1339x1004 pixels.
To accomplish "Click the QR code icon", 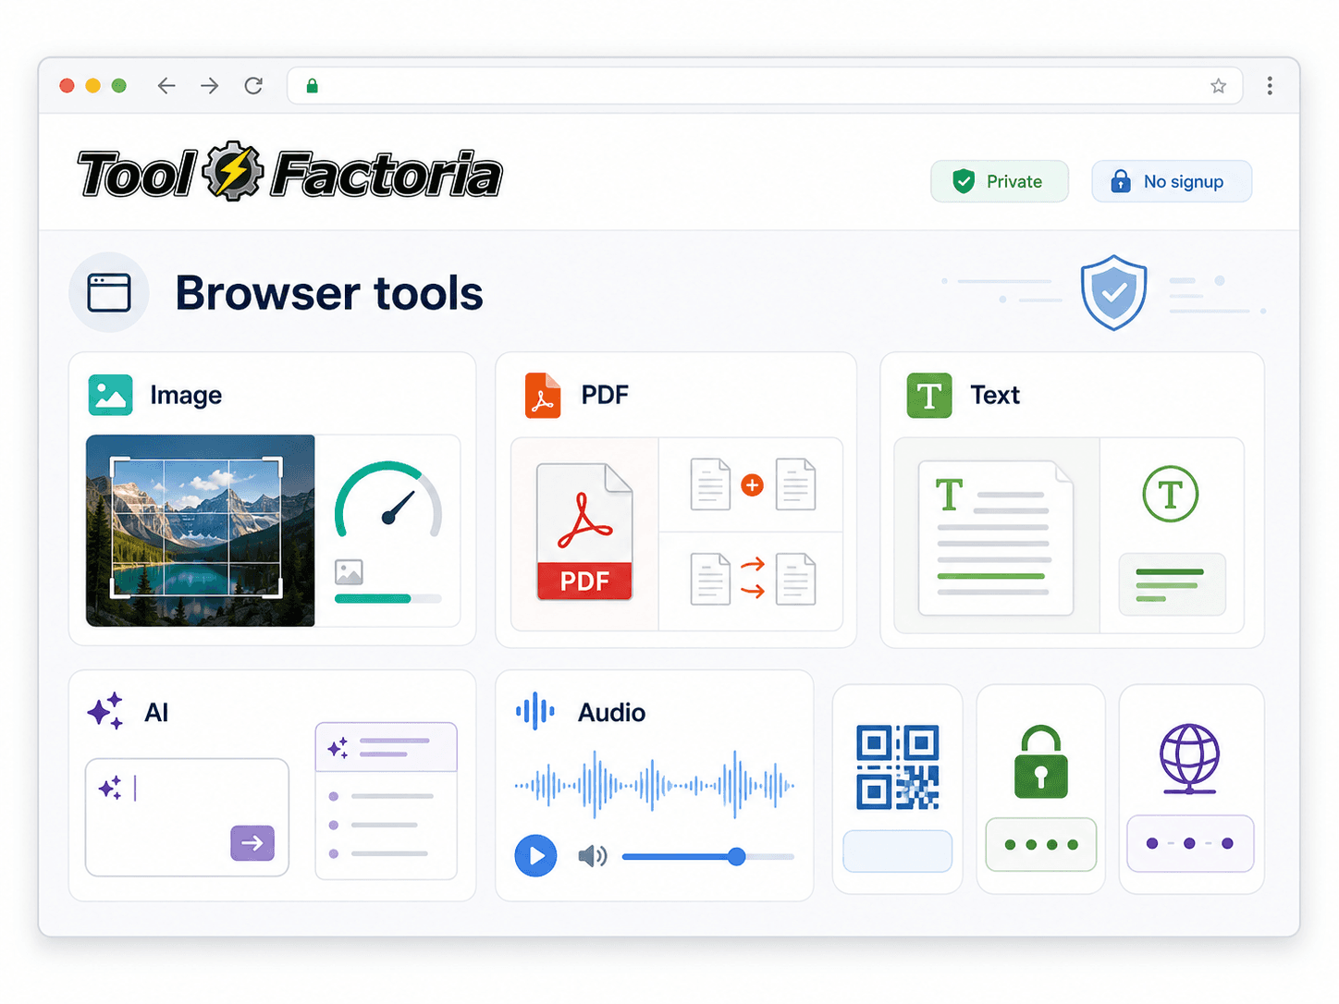I will click(x=898, y=767).
